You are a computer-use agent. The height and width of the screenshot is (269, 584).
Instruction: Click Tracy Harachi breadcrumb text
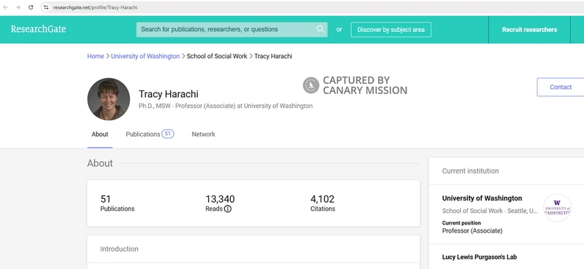pyautogui.click(x=273, y=56)
